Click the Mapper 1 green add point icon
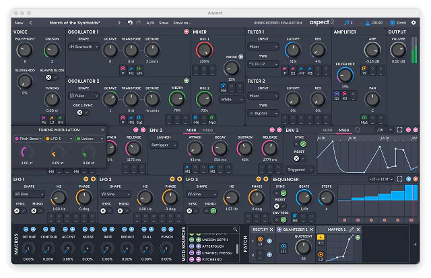 pyautogui.click(x=358, y=237)
